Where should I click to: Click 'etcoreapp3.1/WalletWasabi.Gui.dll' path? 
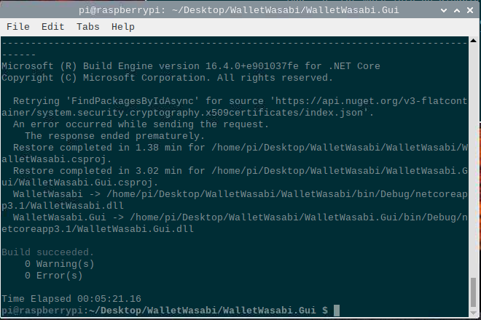click(98, 229)
